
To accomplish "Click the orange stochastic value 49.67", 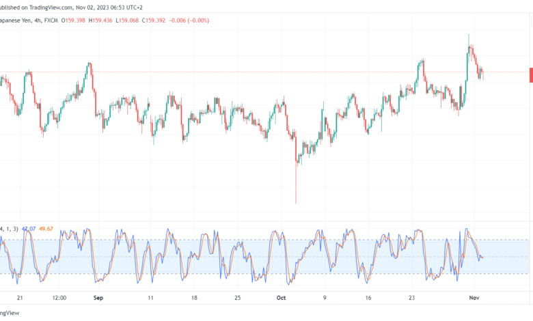I will coord(46,229).
